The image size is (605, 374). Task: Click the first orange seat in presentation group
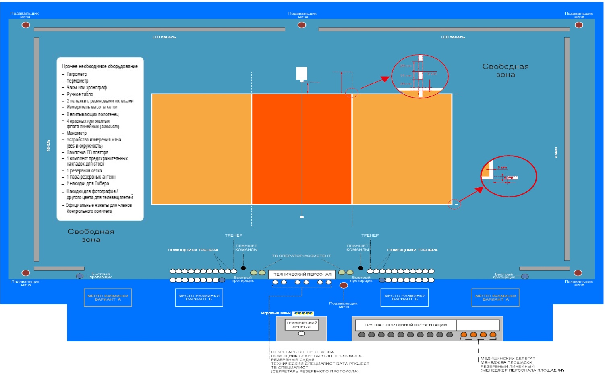point(464,335)
